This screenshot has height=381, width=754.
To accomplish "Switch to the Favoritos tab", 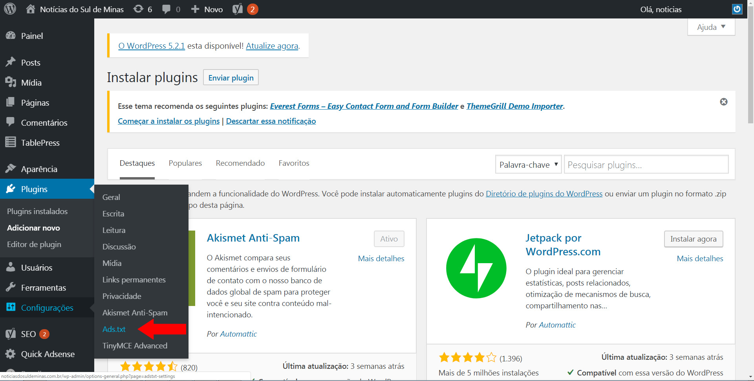I will pos(294,163).
